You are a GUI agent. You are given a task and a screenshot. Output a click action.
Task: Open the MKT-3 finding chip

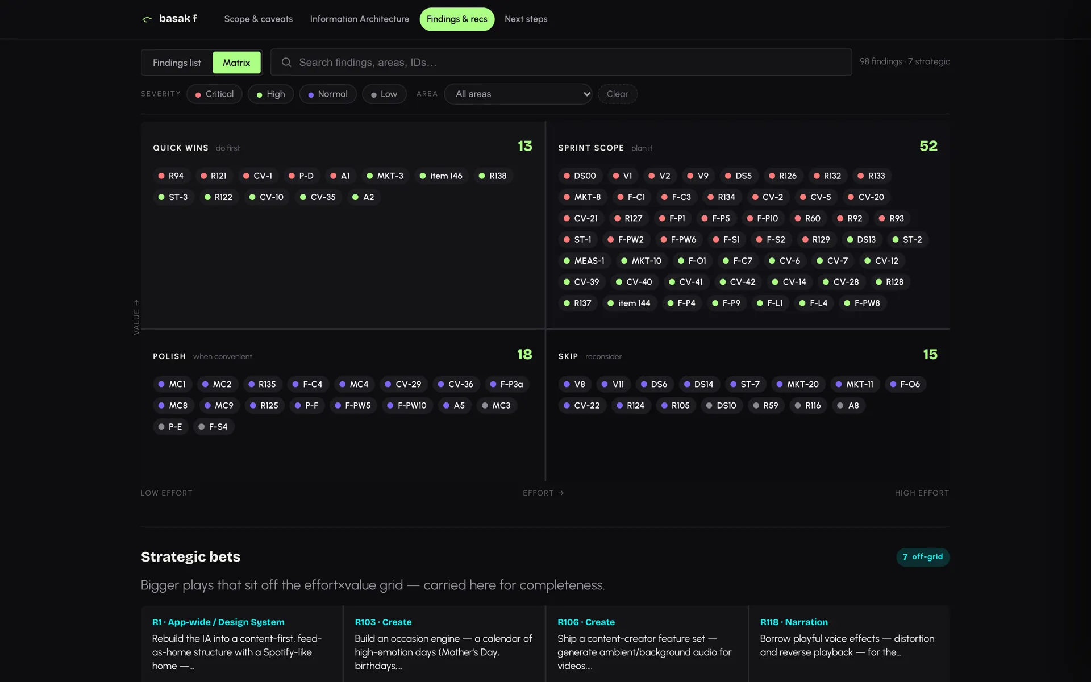click(385, 176)
